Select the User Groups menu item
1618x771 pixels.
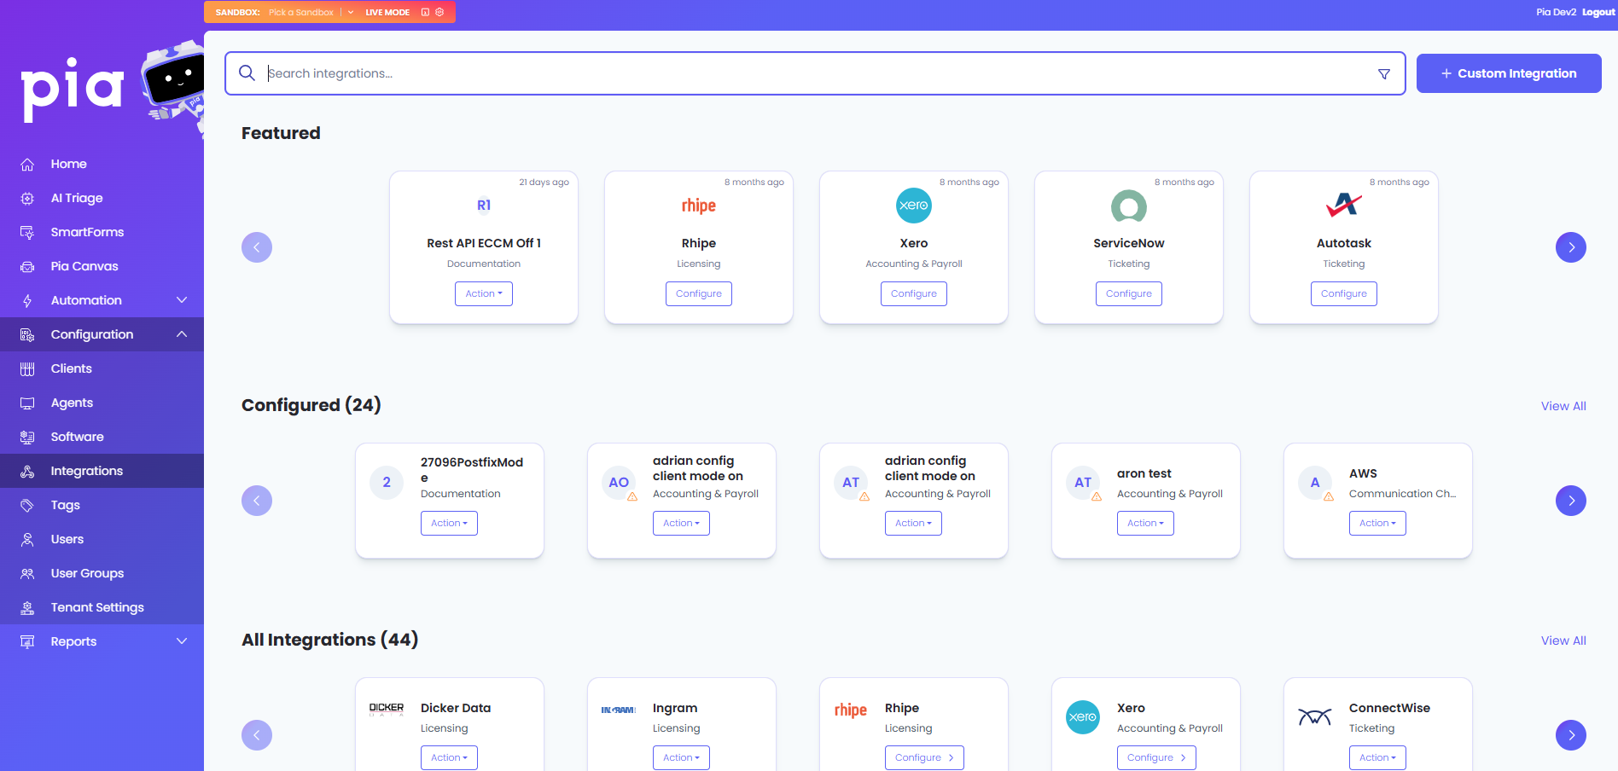coord(102,573)
